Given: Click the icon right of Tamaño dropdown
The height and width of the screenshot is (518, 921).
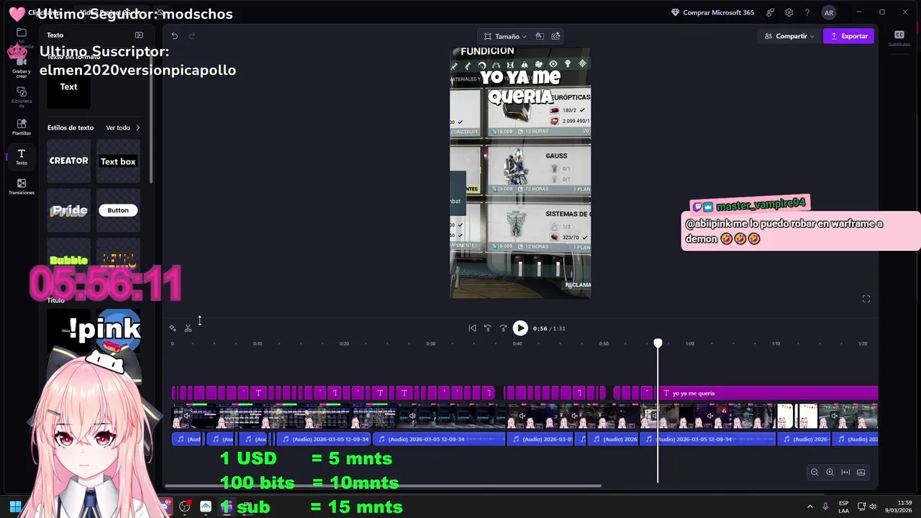Looking at the screenshot, I should [x=540, y=36].
